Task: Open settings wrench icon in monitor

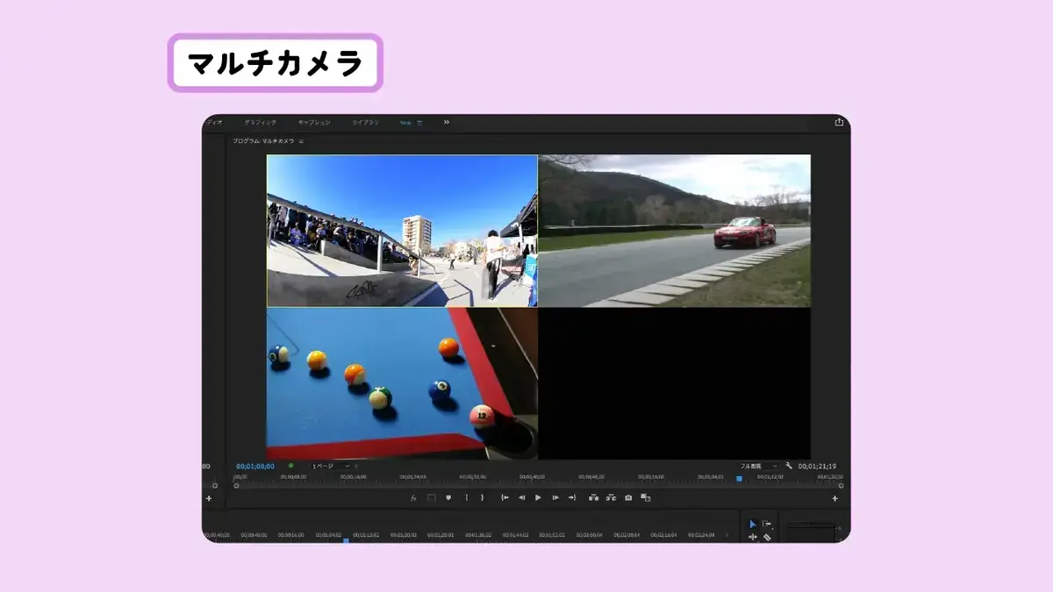Action: pyautogui.click(x=789, y=466)
